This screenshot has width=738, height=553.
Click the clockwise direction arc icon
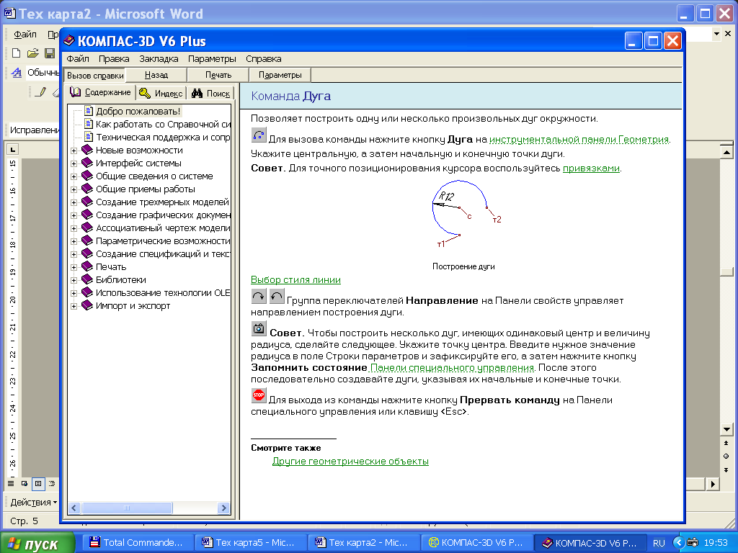click(x=259, y=296)
